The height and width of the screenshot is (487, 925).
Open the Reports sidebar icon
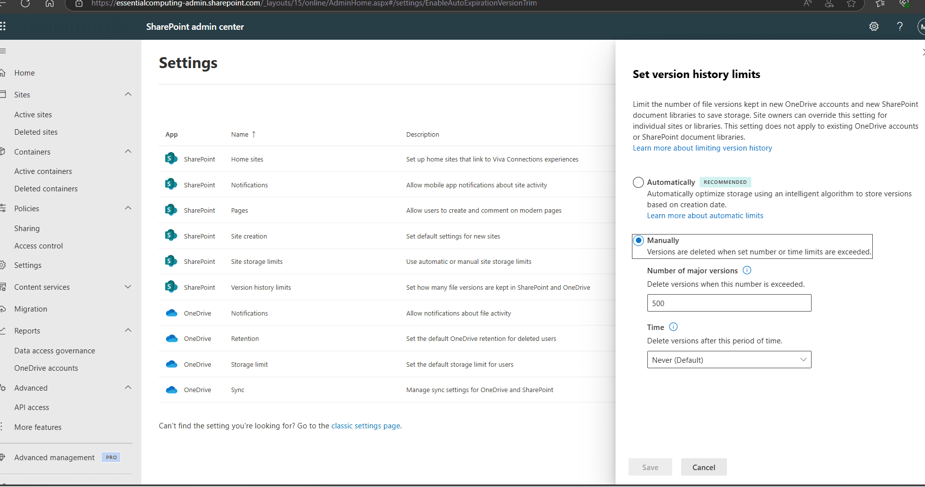click(3, 330)
